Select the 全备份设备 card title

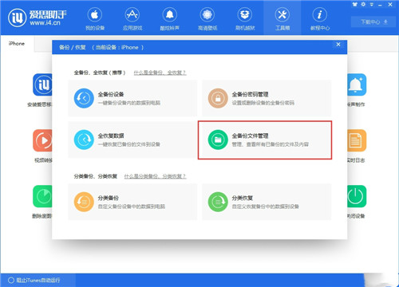pos(111,94)
